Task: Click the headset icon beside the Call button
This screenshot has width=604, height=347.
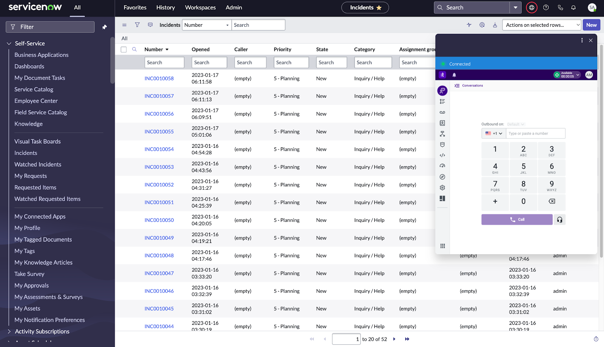Action: tap(559, 219)
